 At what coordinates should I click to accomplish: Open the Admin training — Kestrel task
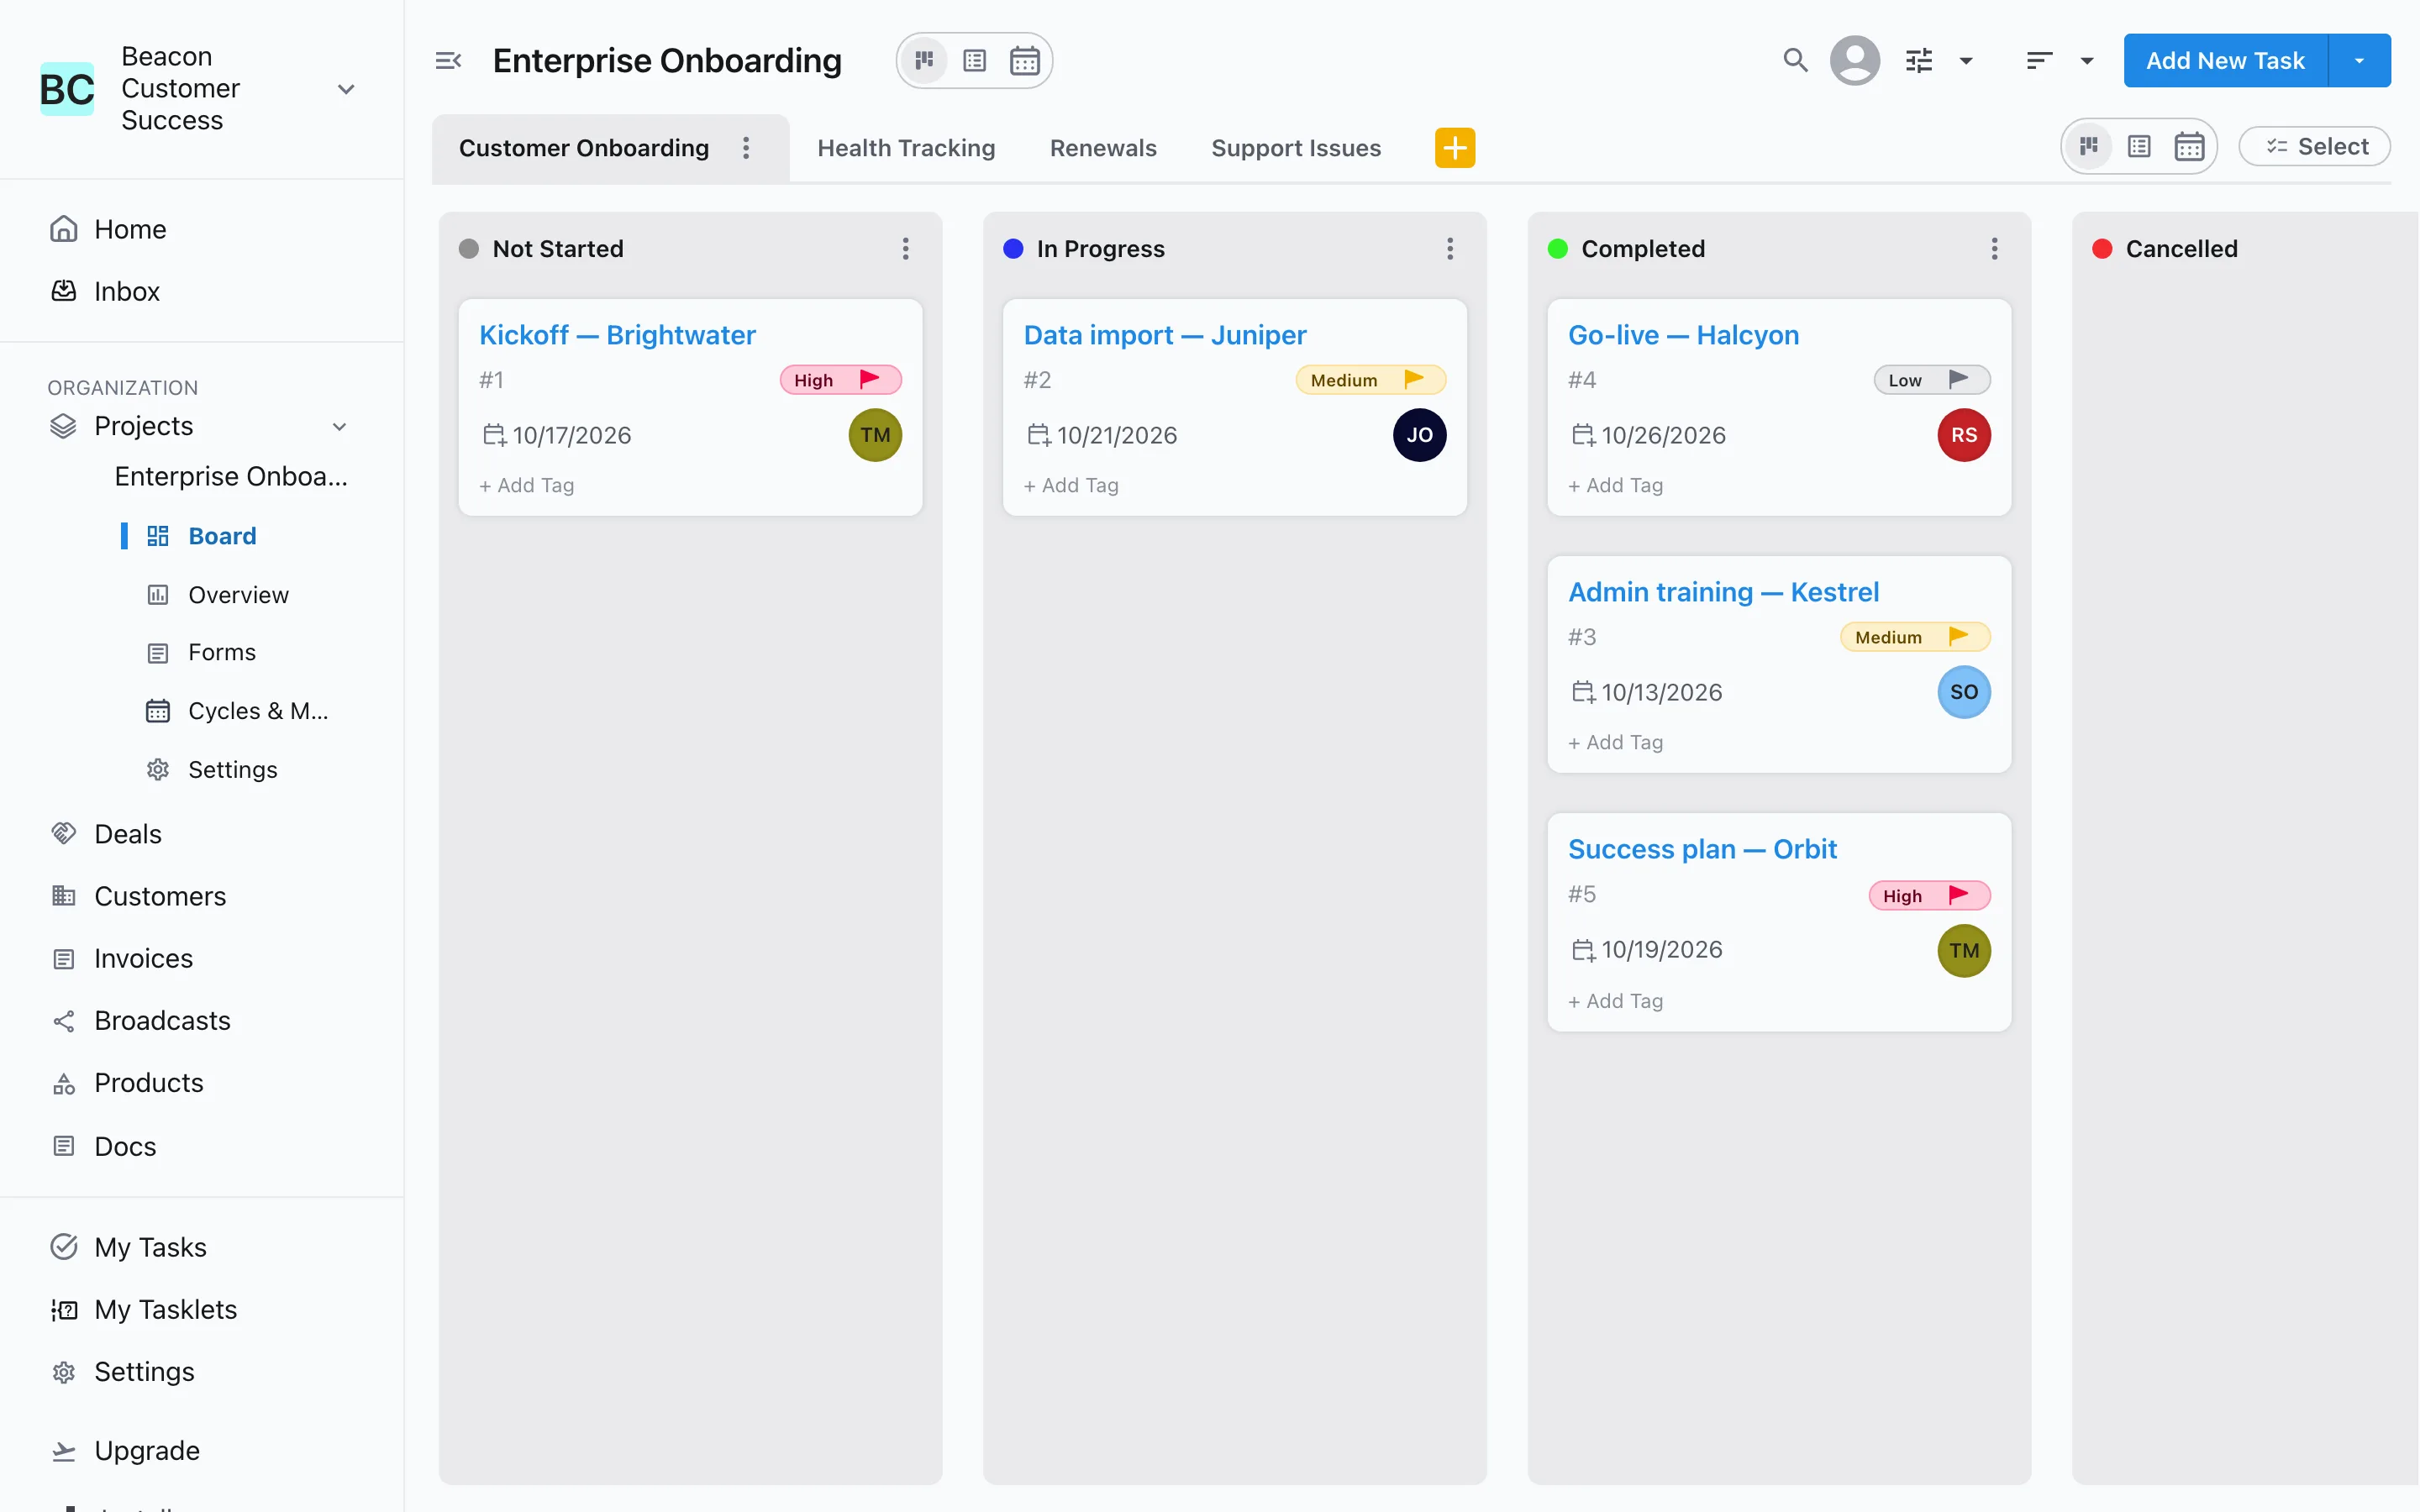[1723, 592]
